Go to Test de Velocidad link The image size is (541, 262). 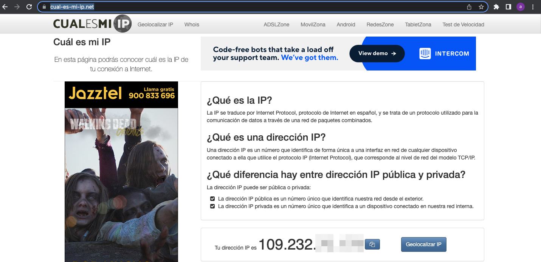[x=463, y=25]
